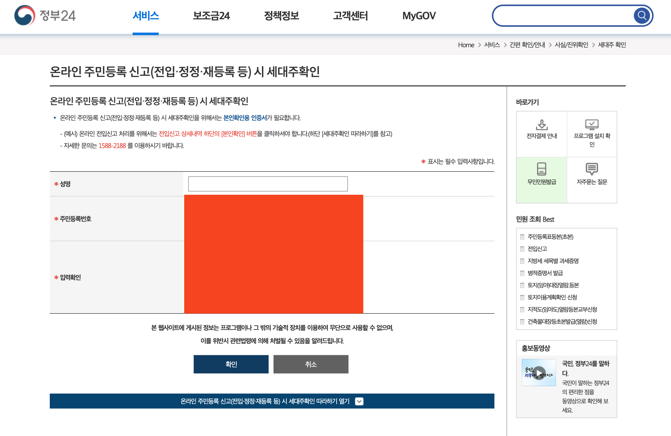
Task: Expand the 따라하기 열기 blue bar
Action: pos(272,401)
